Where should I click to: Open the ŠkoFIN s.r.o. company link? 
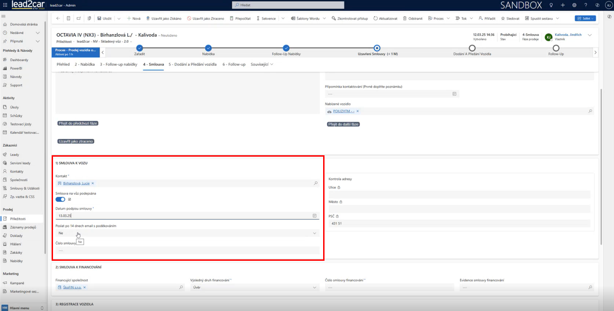(x=71, y=288)
